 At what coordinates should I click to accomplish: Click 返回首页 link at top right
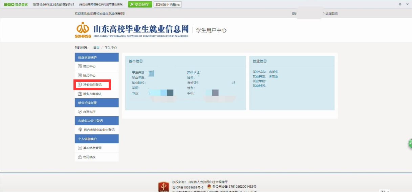pos(331,14)
